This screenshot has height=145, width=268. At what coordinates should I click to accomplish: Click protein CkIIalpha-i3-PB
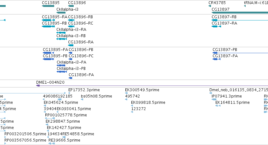[71, 69]
